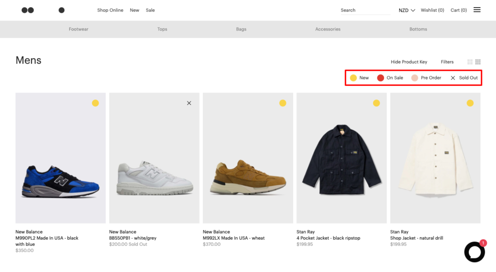Open the Filters panel
Viewport: 496px width, 272px height.
pyautogui.click(x=447, y=62)
